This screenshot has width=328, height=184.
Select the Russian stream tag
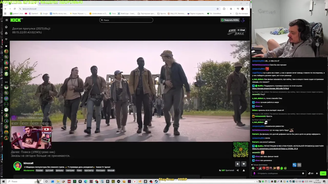pos(39,170)
